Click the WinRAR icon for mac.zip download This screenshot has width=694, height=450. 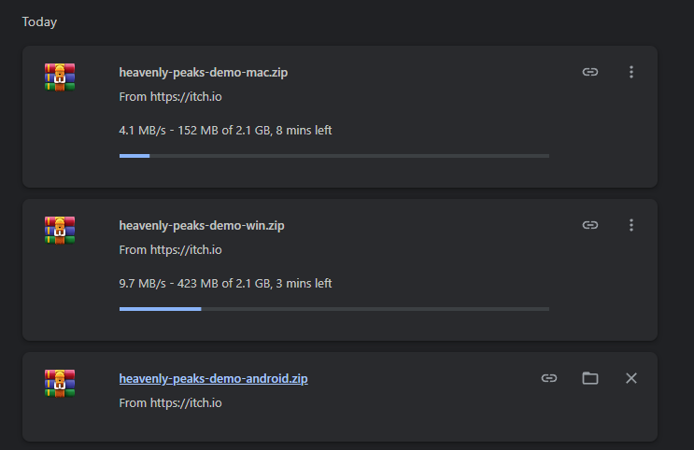click(x=60, y=77)
